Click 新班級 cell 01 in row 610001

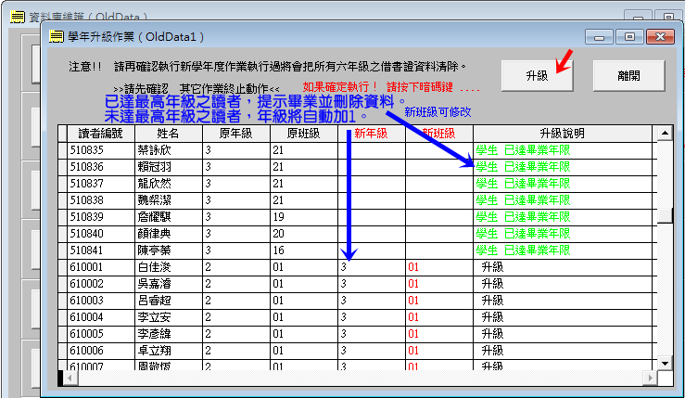[x=439, y=267]
